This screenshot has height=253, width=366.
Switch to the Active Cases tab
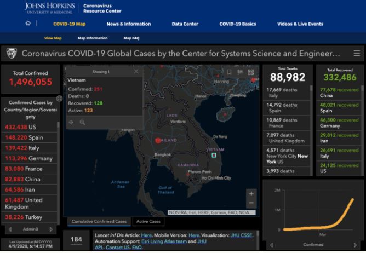(147, 221)
